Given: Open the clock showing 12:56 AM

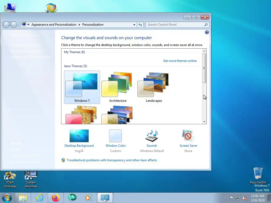Looking at the screenshot, I should coord(258,198).
